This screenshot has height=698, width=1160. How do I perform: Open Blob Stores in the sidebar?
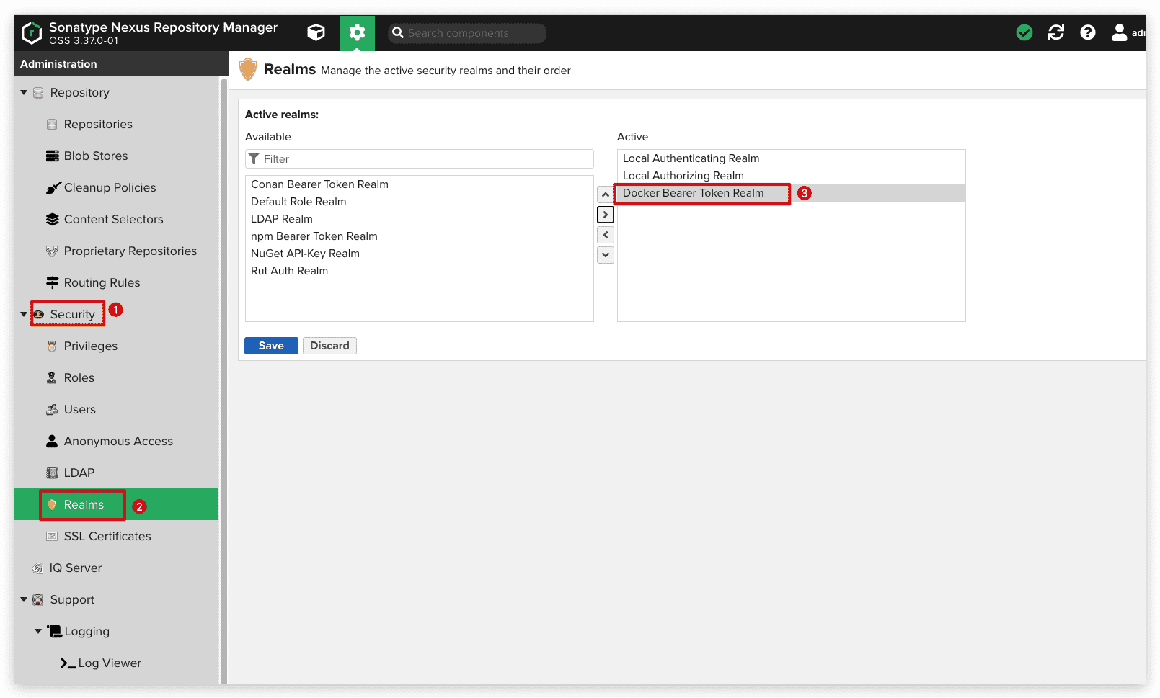95,156
